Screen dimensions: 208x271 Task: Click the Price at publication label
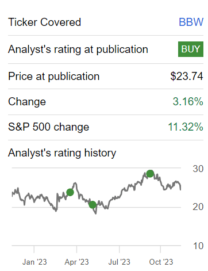(x=54, y=77)
